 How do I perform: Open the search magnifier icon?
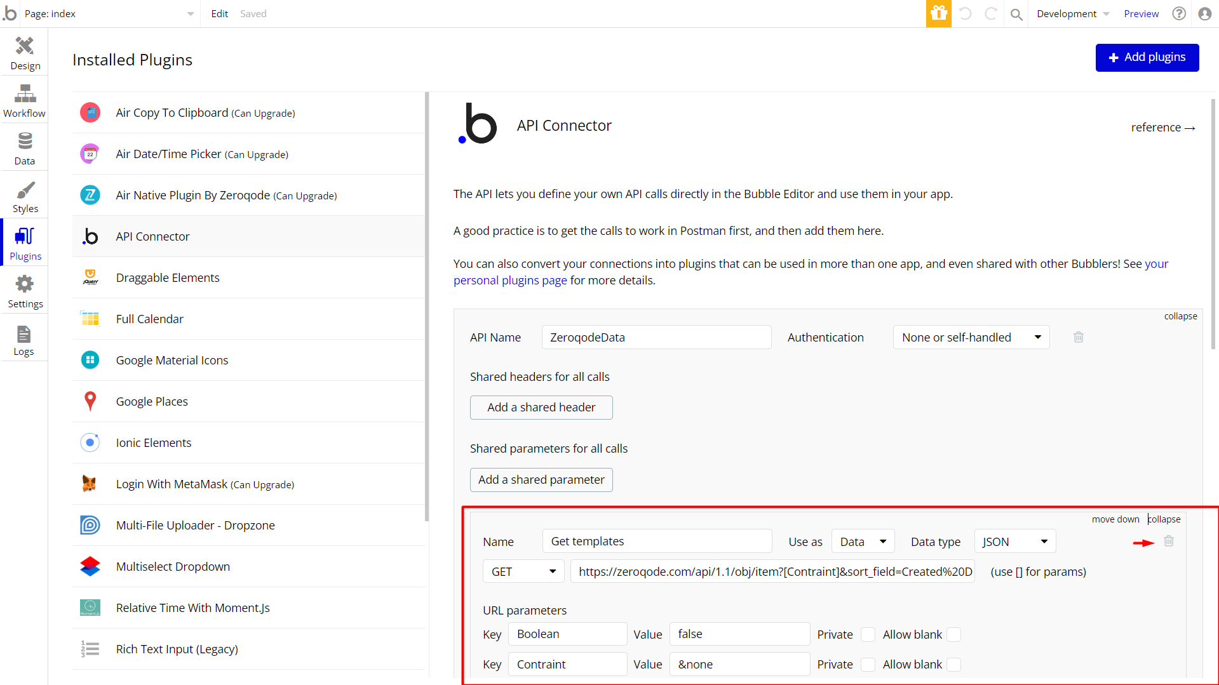point(1016,14)
